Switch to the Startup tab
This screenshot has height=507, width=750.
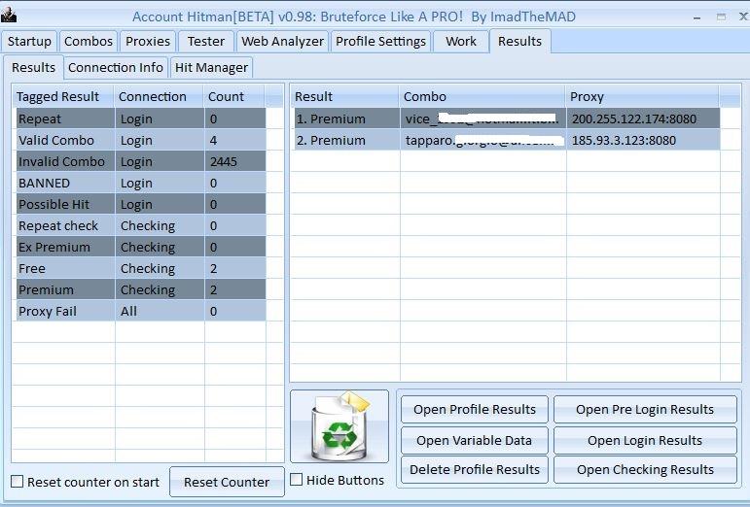29,41
